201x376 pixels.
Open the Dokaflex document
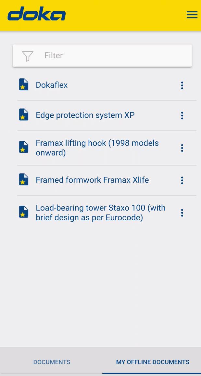(x=52, y=85)
